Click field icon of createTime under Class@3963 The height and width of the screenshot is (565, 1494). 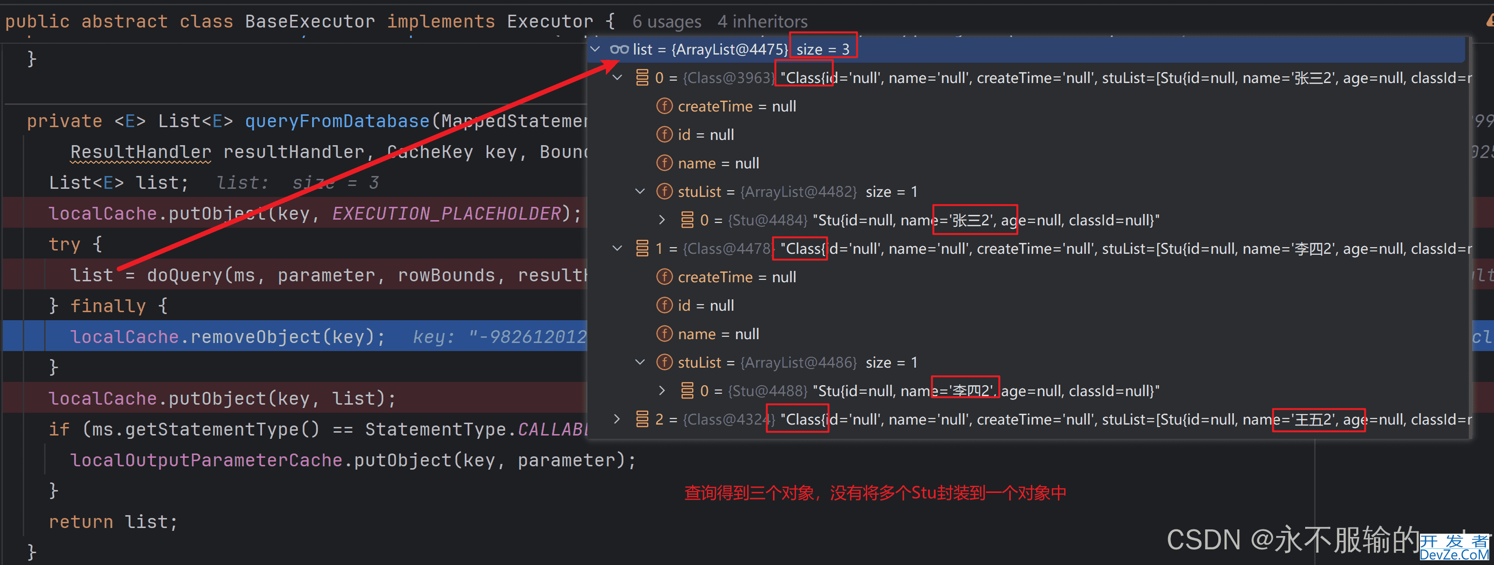[x=664, y=106]
